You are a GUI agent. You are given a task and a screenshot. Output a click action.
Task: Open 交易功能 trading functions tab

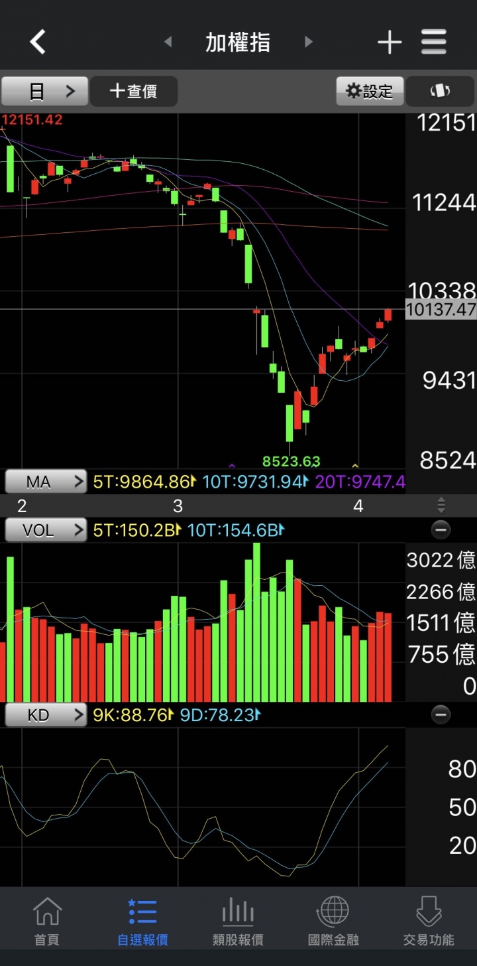pyautogui.click(x=429, y=921)
